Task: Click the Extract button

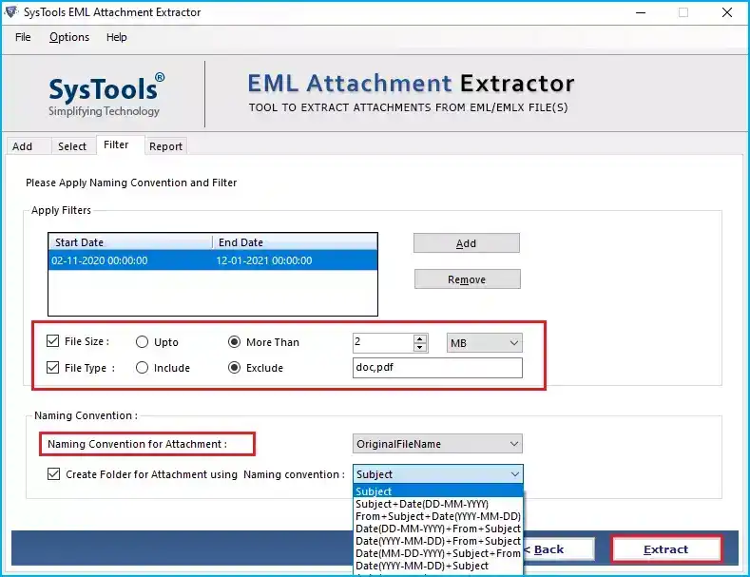Action: point(665,549)
